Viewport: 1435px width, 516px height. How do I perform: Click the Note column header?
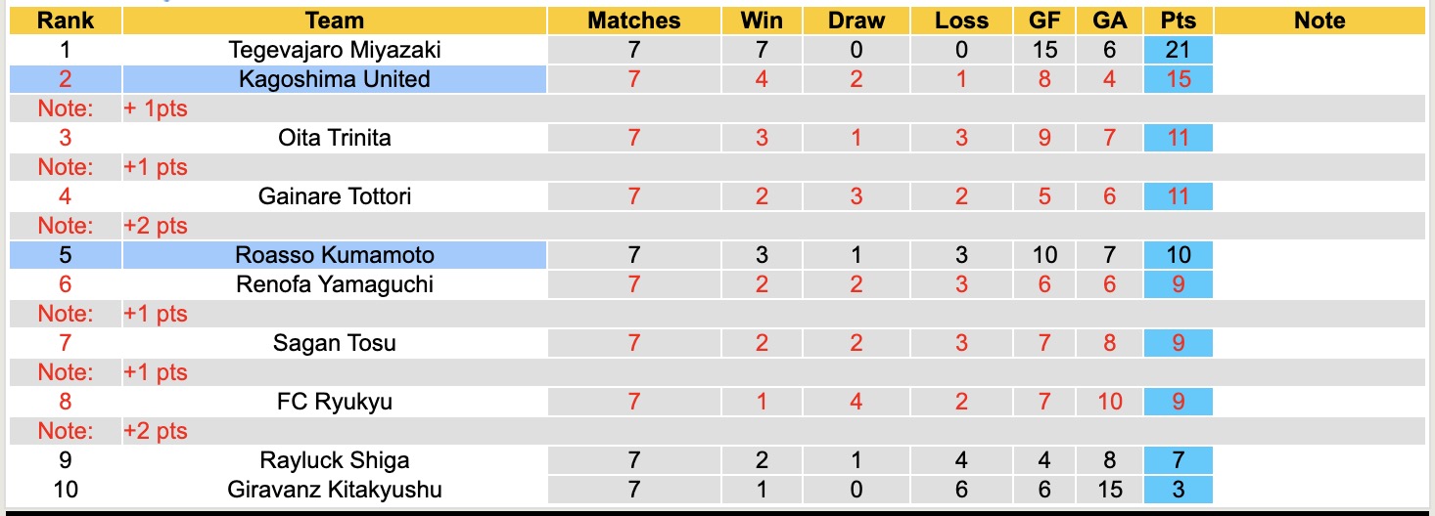point(1319,21)
